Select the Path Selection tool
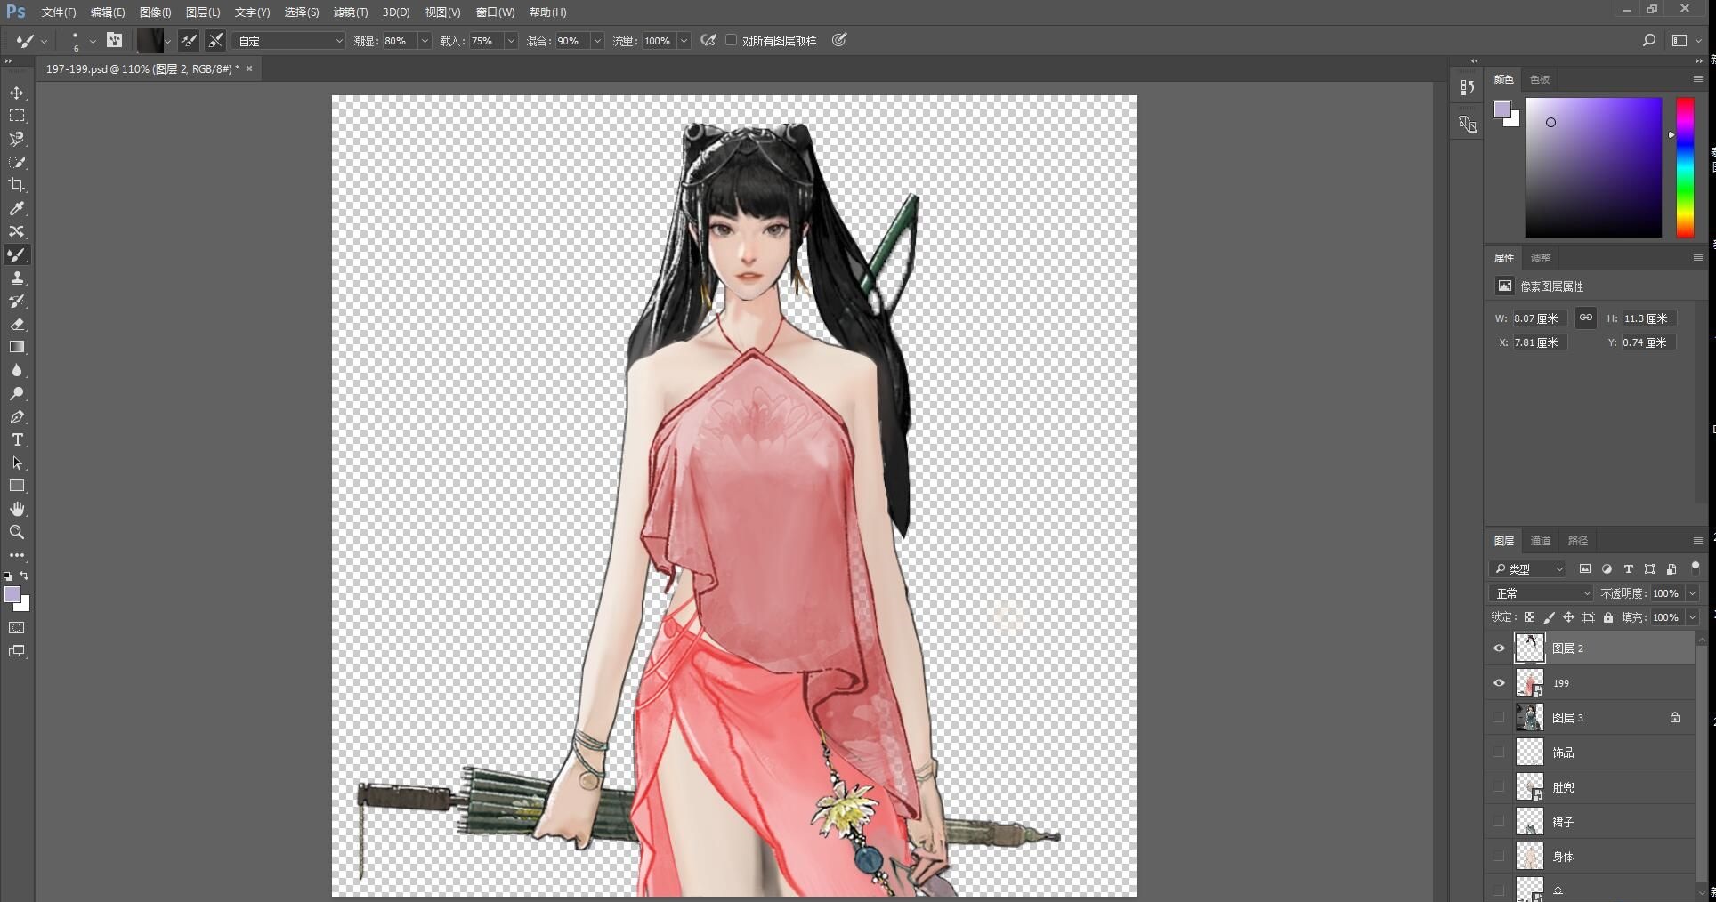The image size is (1716, 902). (x=17, y=463)
